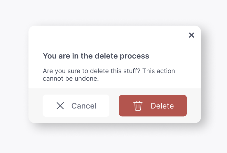Click the word "You" starting the heading

point(50,56)
